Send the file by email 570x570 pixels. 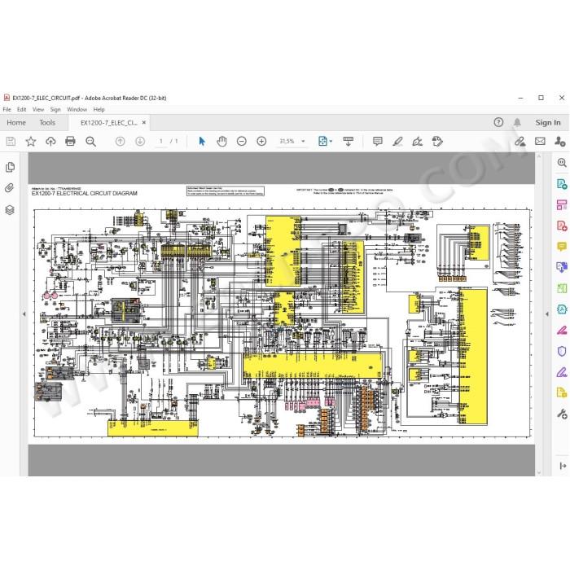point(540,142)
